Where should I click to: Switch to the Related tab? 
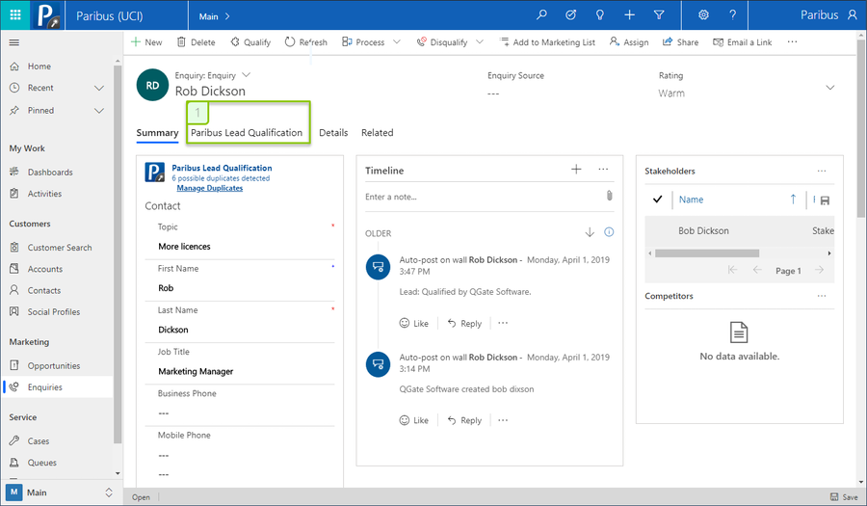tap(377, 133)
